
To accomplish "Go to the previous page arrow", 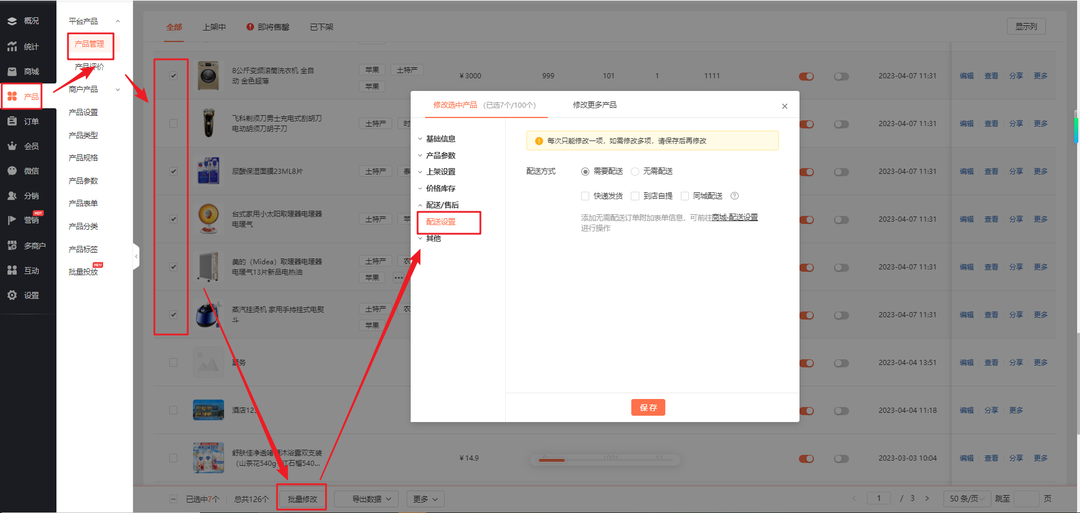I will [854, 499].
